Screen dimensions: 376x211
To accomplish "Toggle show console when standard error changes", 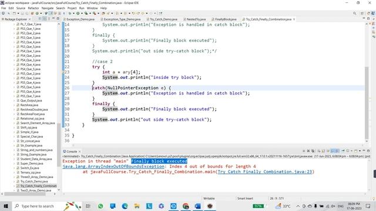I will point(337,151).
